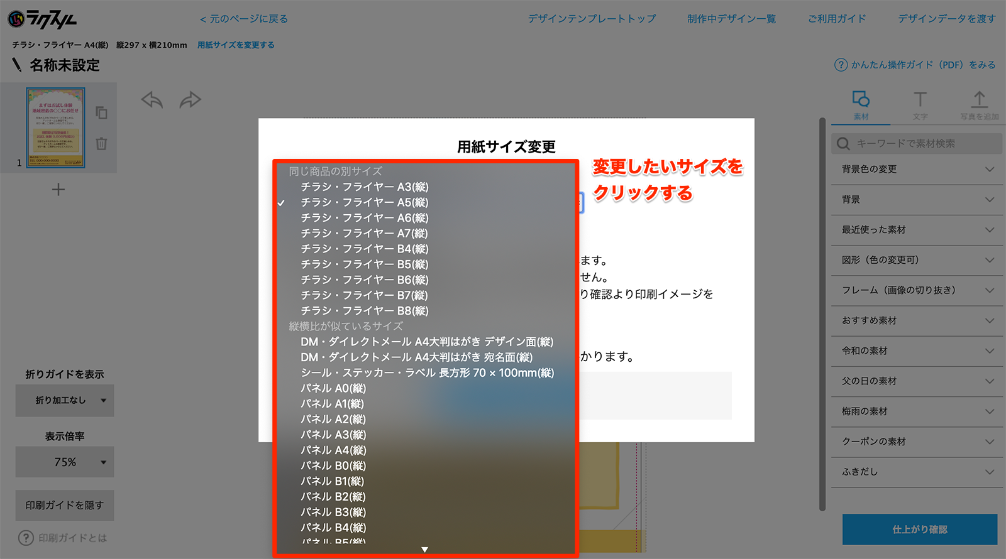Expand 令和の素材 section

pos(917,351)
